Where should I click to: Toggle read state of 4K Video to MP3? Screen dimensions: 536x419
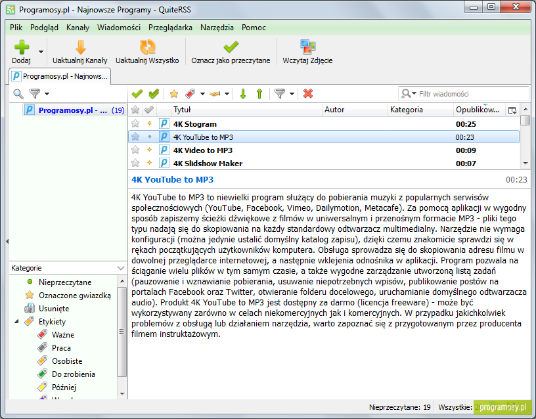[149, 150]
